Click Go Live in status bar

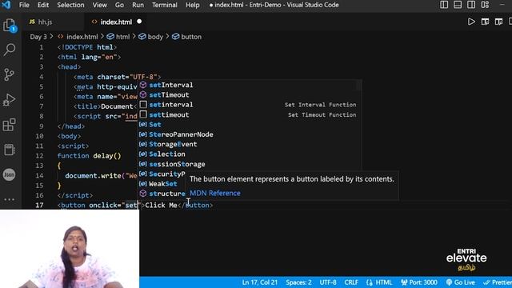pyautogui.click(x=461, y=282)
